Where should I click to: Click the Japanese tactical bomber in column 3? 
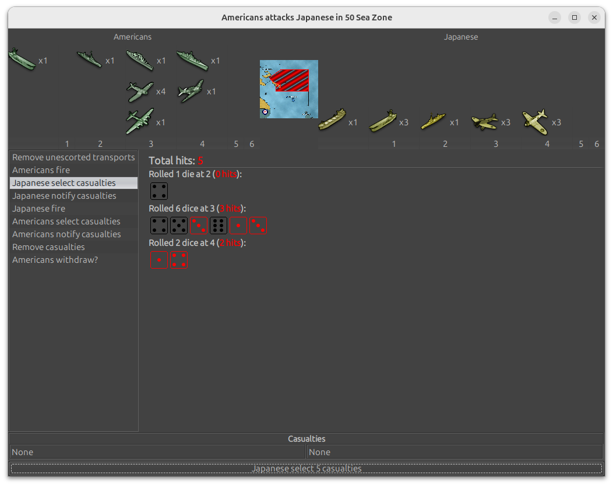click(484, 122)
